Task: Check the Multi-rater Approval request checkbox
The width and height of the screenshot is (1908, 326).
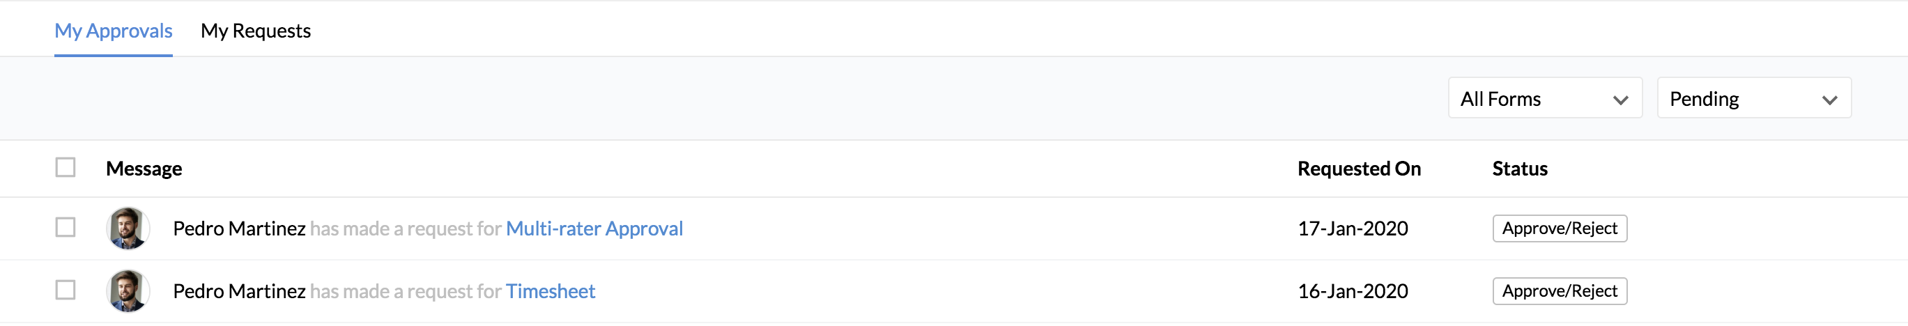Action: 66,228
